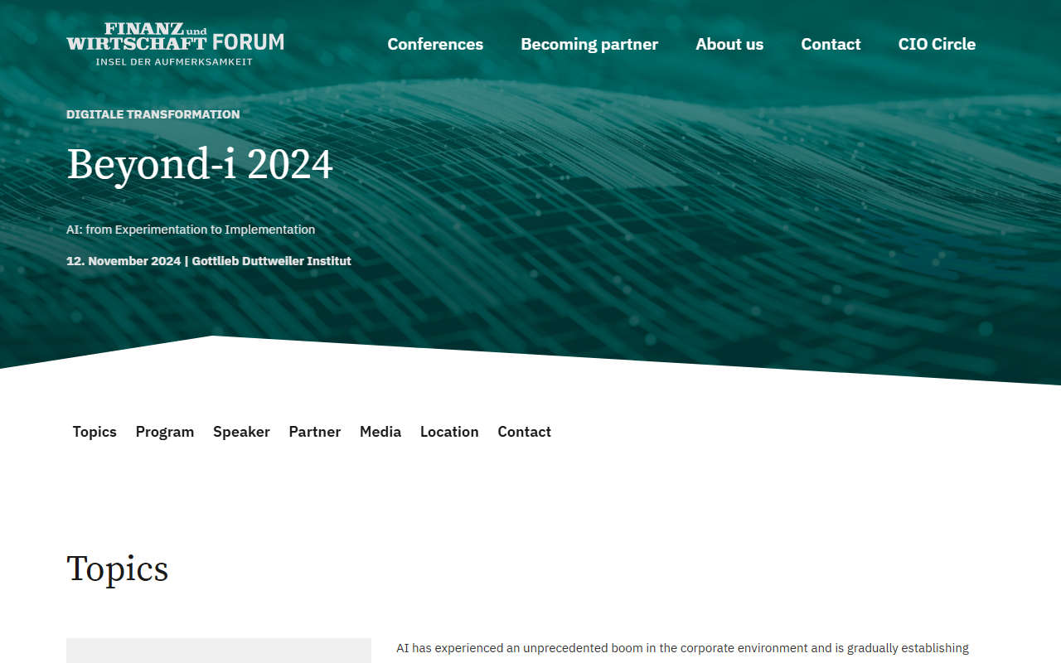Viewport: 1061px width, 663px height.
Task: Open the Conferences menu
Action: pos(435,44)
